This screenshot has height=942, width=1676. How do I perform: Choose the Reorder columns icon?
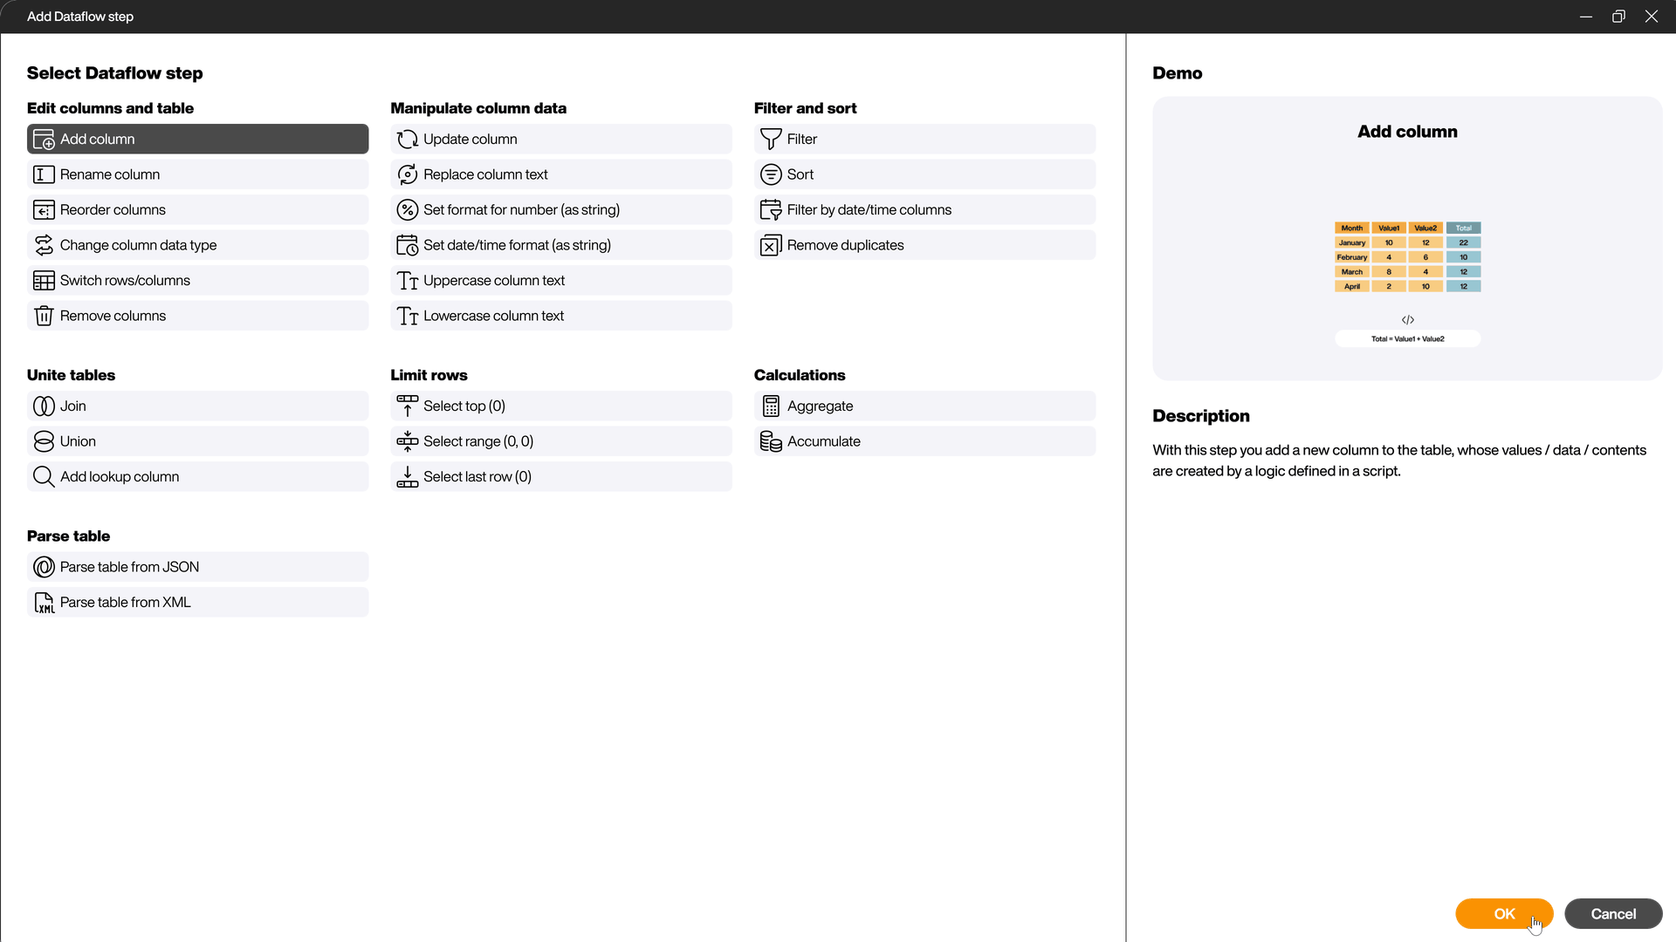point(44,210)
